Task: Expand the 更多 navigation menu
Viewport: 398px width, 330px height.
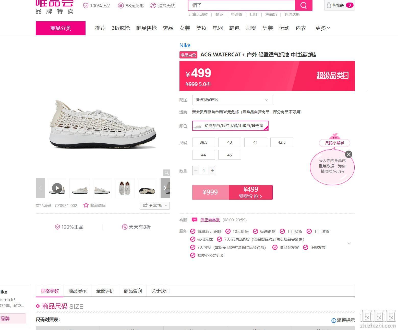Action: pos(323,28)
